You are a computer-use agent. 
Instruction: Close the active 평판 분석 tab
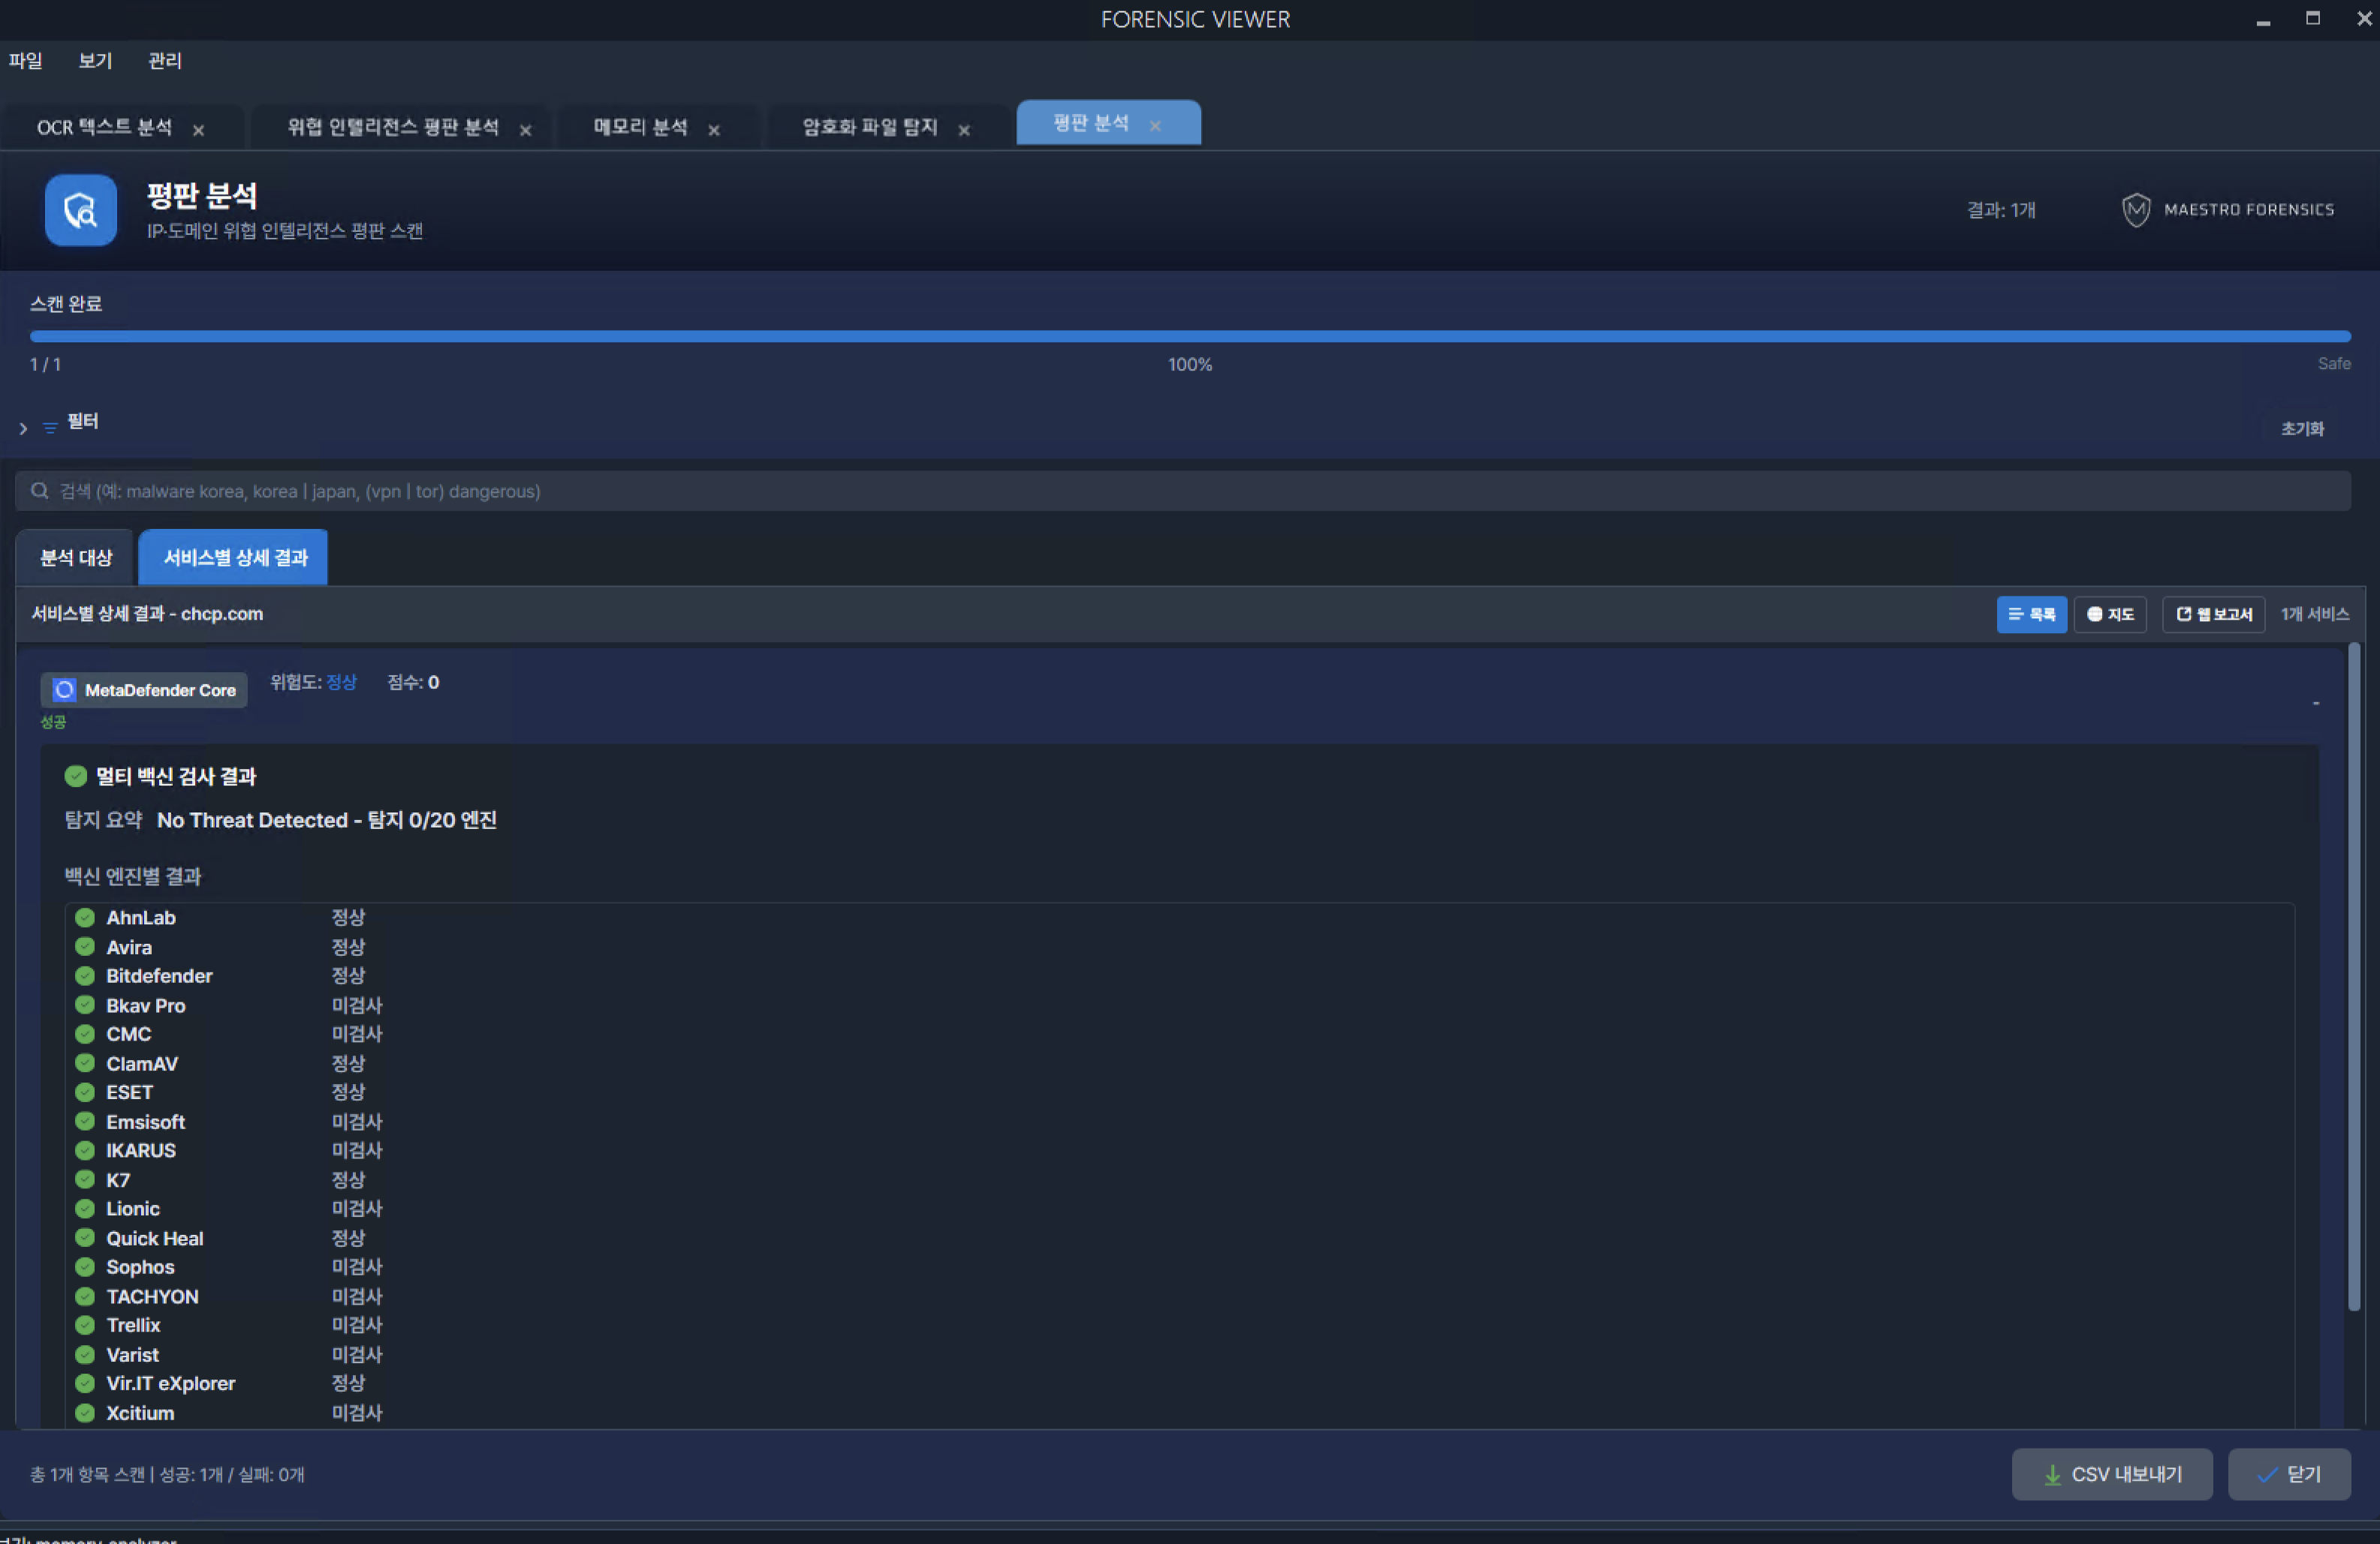(1155, 126)
